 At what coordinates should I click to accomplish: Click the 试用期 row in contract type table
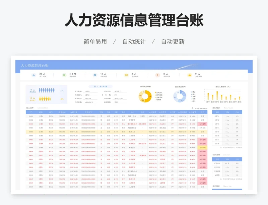pyautogui.click(x=227, y=175)
